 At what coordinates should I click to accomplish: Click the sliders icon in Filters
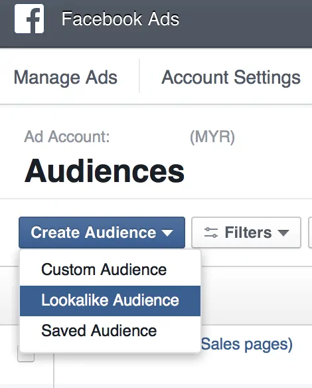pos(211,233)
